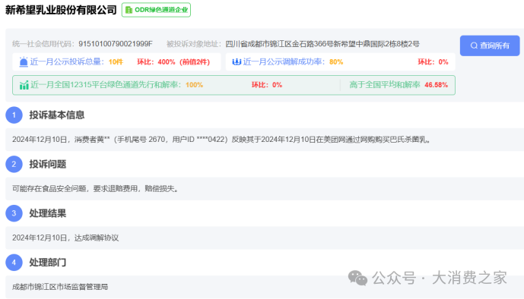Click the complaint total value 10件

[116, 62]
